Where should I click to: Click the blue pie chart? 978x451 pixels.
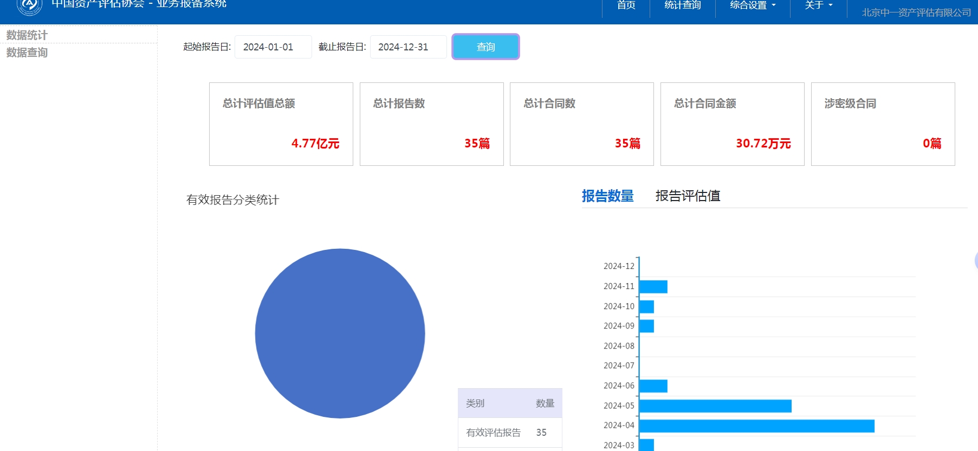[340, 333]
